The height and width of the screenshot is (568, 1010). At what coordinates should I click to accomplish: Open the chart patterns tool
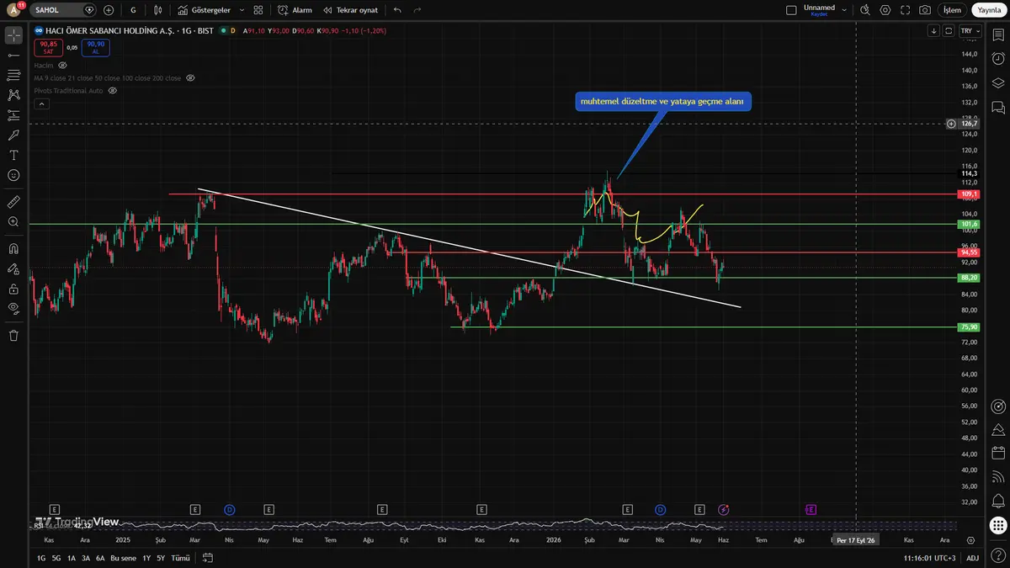point(13,95)
